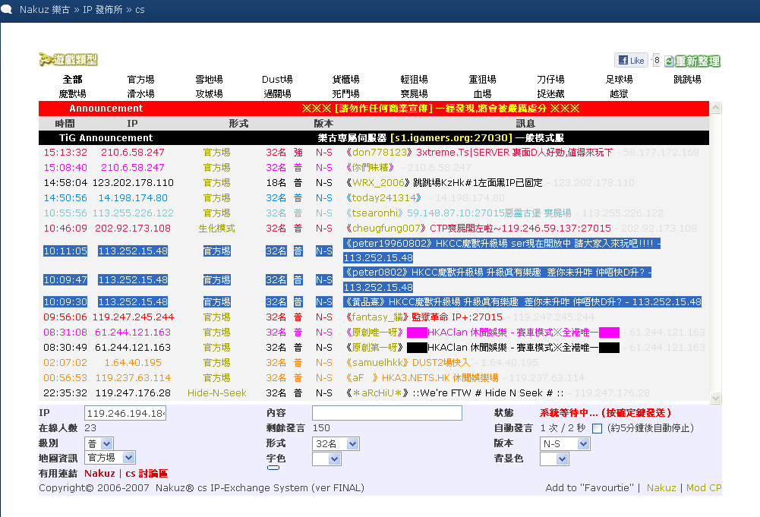Open the cs 討論區 link
Screen dimensions: 760x517
pos(147,474)
